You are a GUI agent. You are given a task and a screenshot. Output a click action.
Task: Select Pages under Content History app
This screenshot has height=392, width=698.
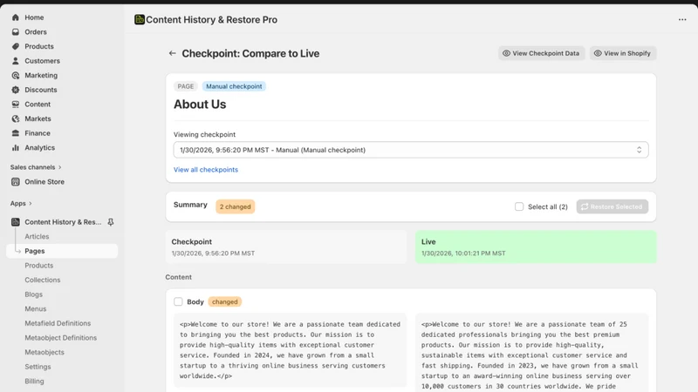click(62, 251)
